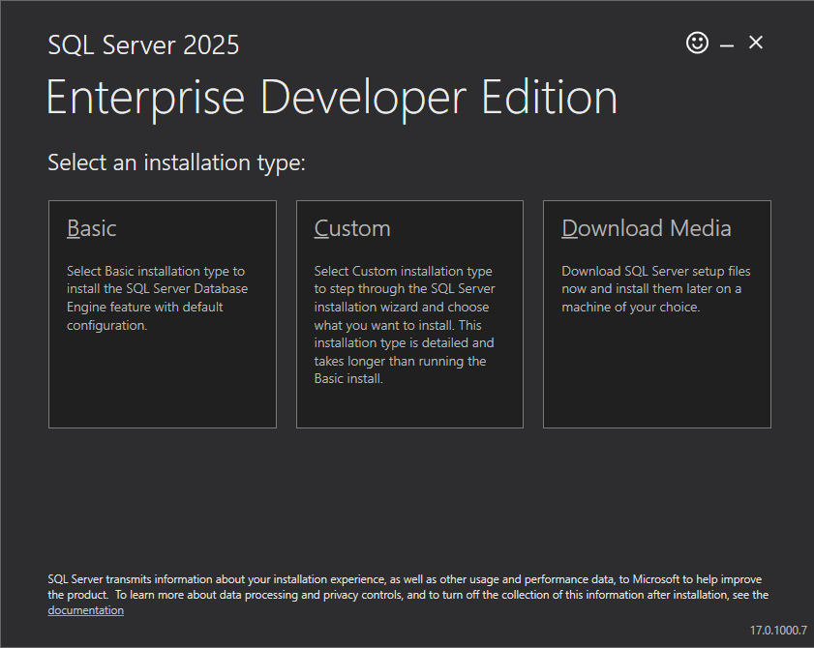This screenshot has height=648, width=814.
Task: Choose the Basic installation type tile
Action: (x=163, y=314)
